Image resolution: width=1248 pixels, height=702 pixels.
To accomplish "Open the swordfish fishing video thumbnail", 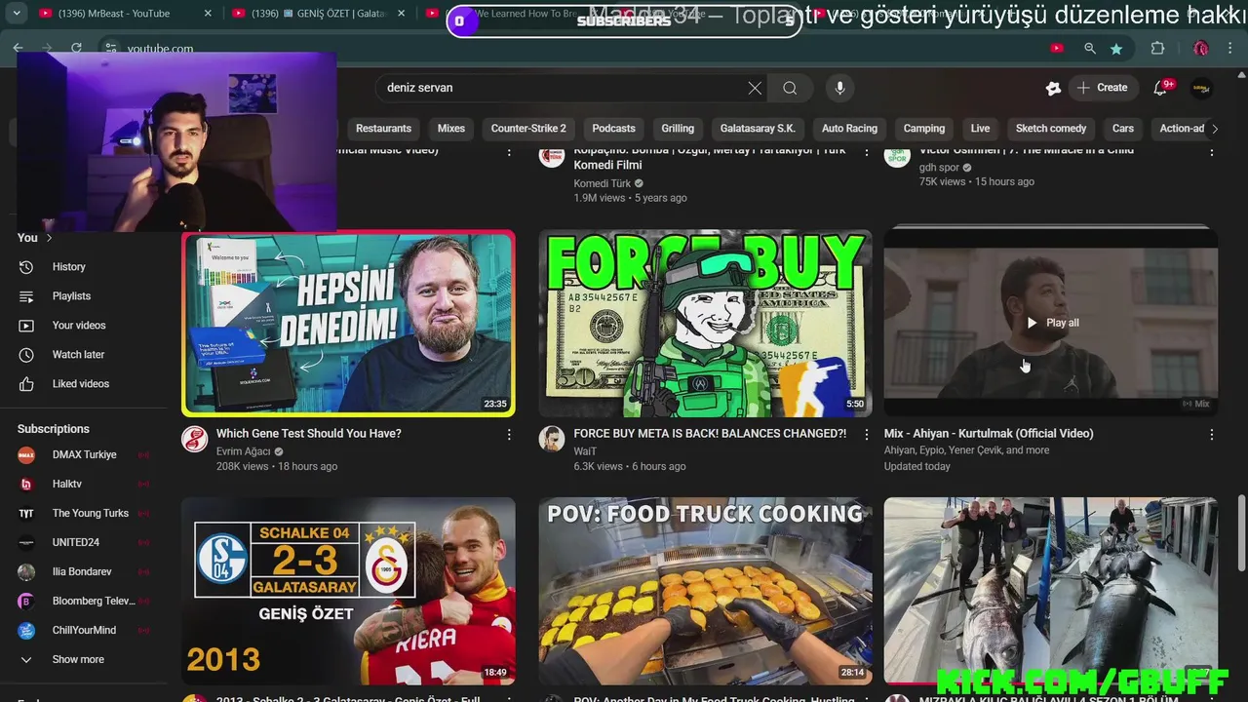I will [1051, 591].
